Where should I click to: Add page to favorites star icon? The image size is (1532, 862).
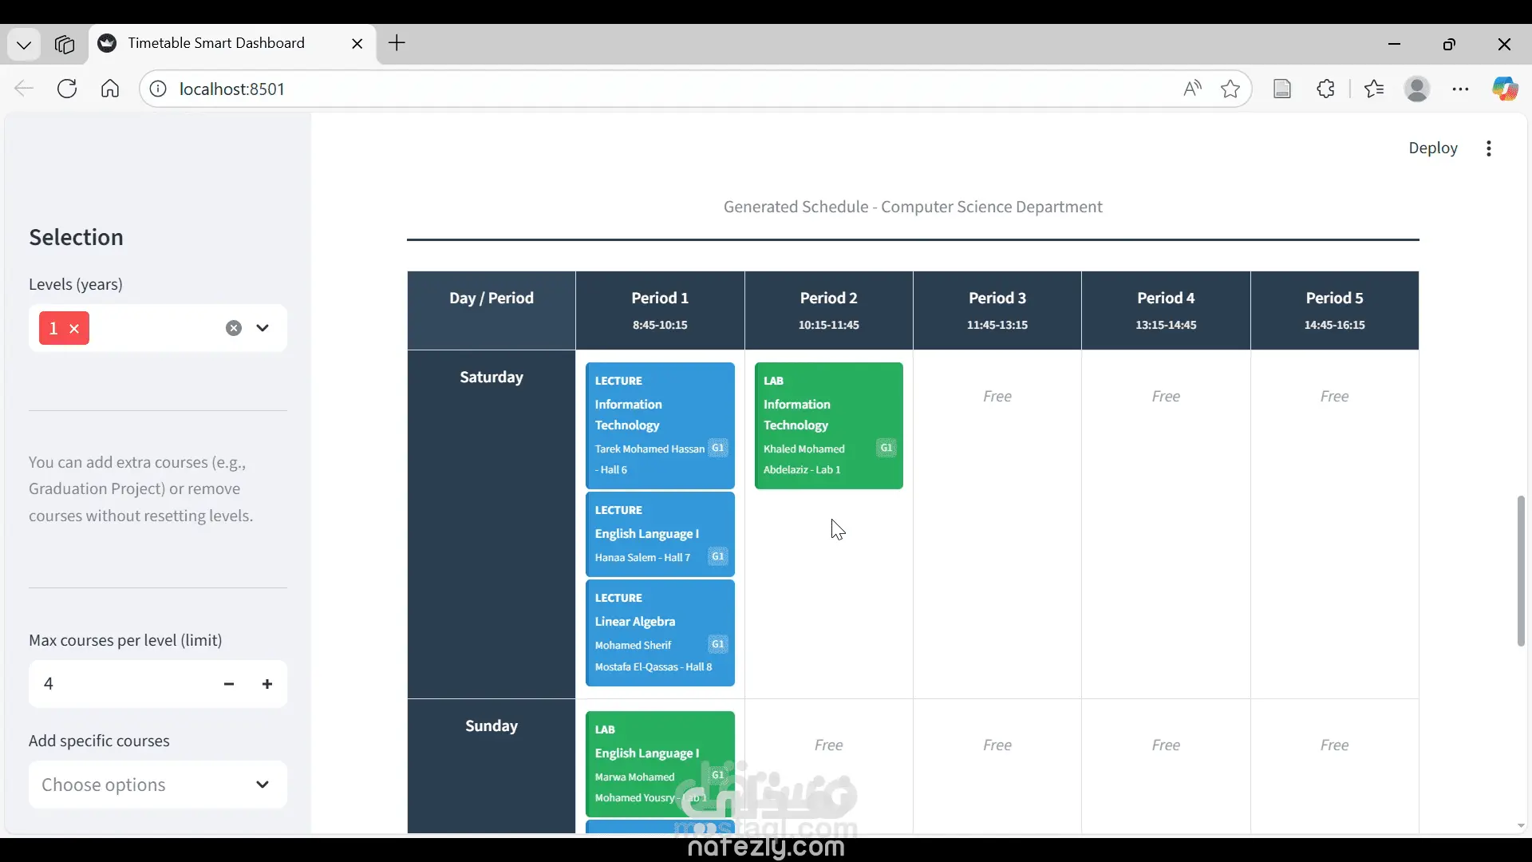pyautogui.click(x=1230, y=89)
